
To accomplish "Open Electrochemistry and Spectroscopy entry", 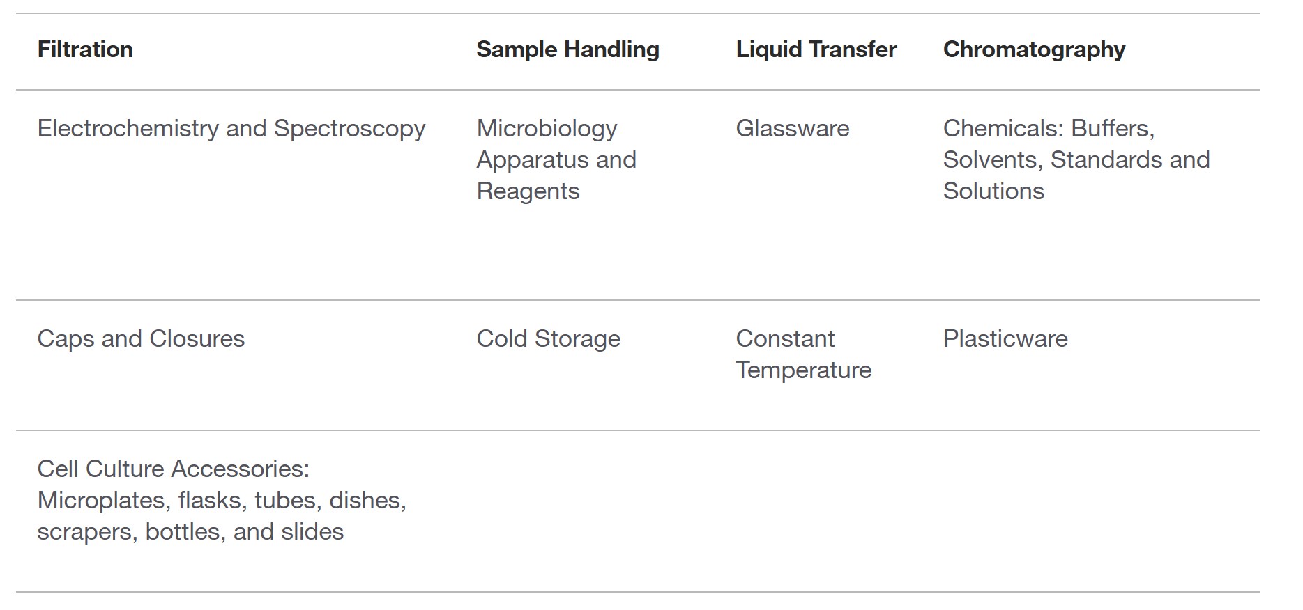I will click(x=231, y=129).
